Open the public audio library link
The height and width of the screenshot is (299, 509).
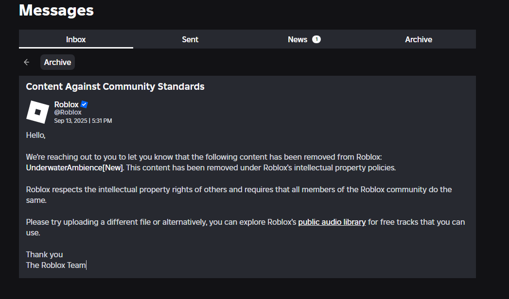(x=332, y=222)
